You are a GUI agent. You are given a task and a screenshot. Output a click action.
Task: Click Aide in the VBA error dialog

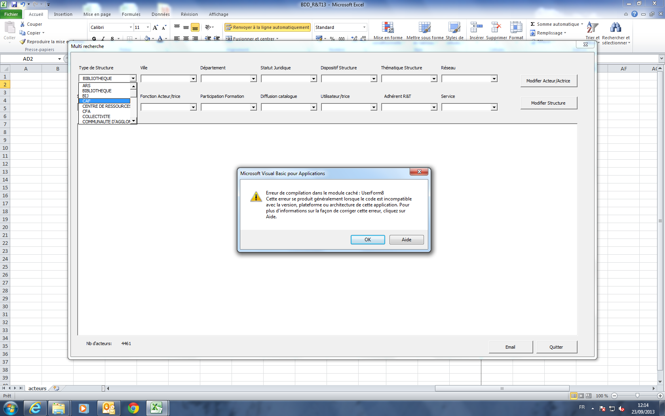pos(407,240)
